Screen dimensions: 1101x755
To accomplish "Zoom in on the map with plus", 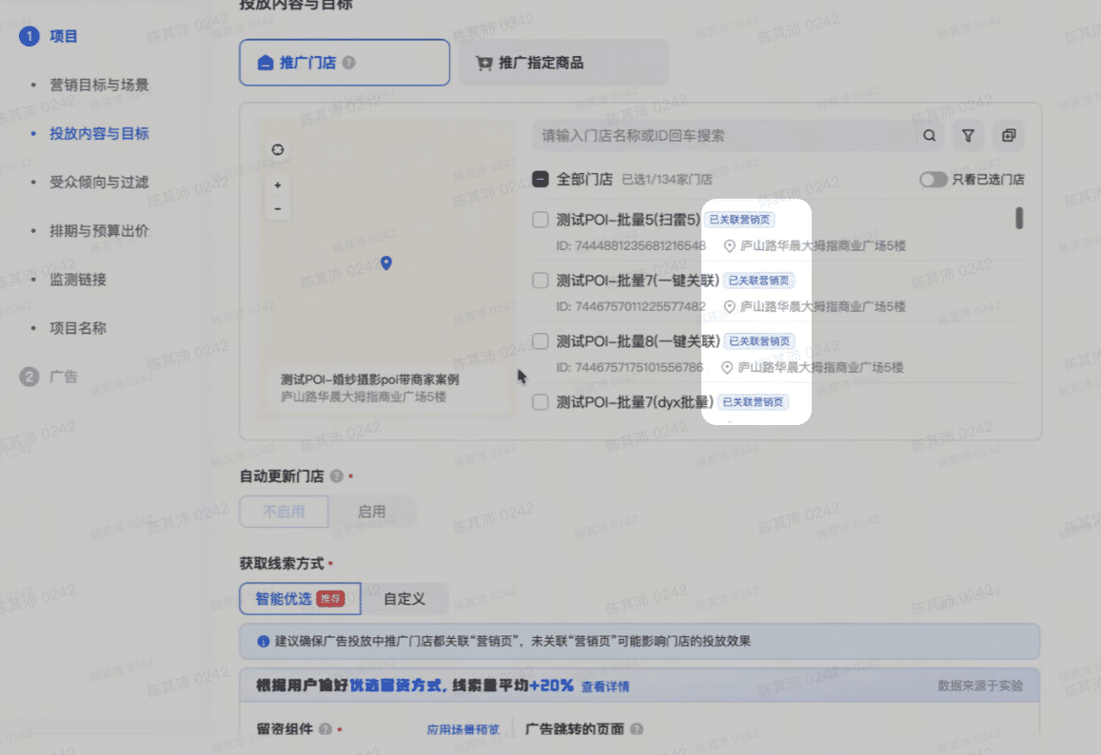I will coord(277,185).
